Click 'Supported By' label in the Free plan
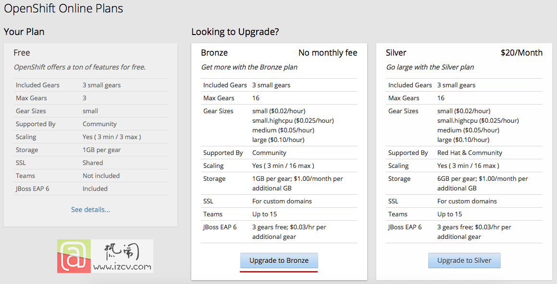 tap(36, 124)
